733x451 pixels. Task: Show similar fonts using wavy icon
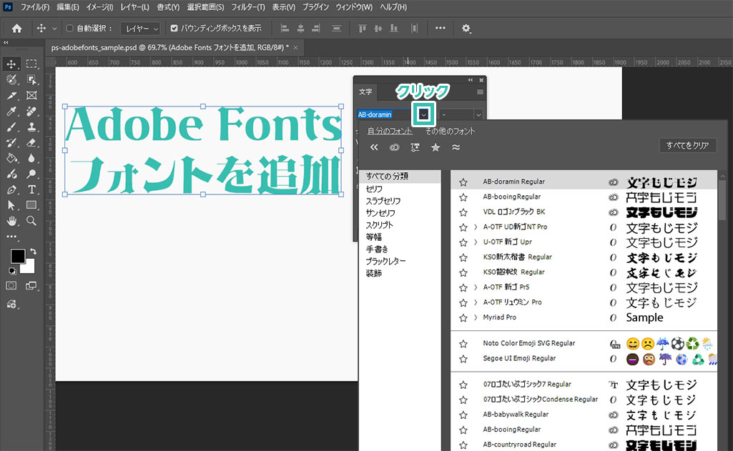coord(456,147)
